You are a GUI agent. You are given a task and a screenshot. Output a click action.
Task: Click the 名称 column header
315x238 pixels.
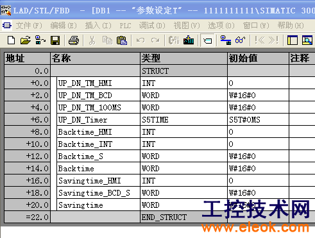click(96, 58)
